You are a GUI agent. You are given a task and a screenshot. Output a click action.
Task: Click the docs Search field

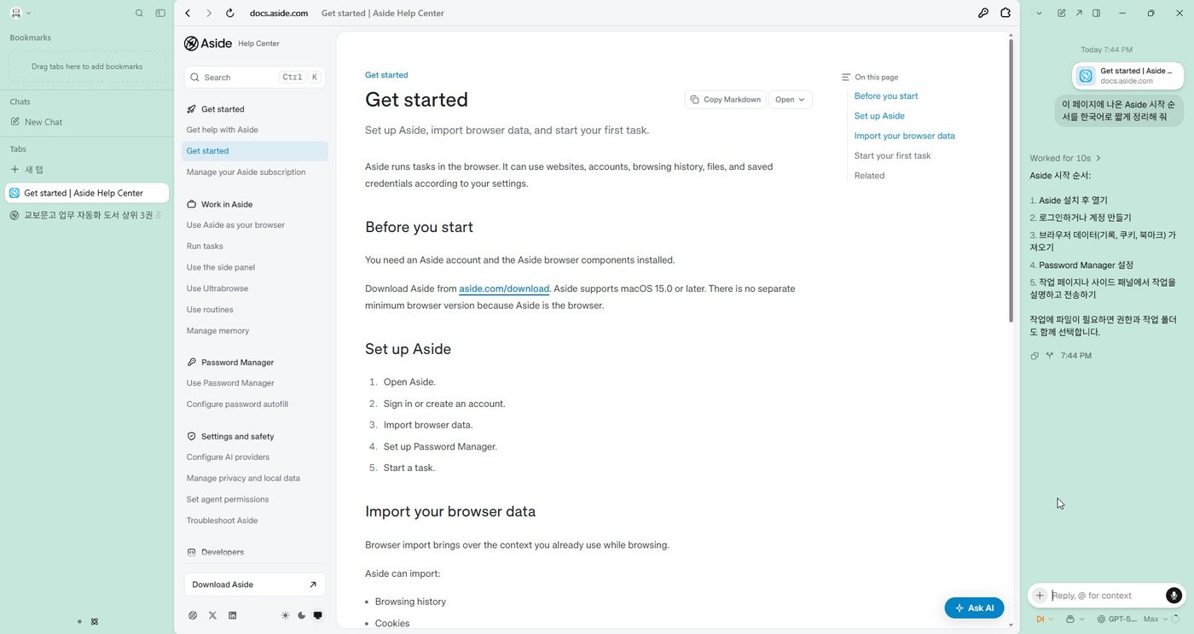[x=254, y=77]
